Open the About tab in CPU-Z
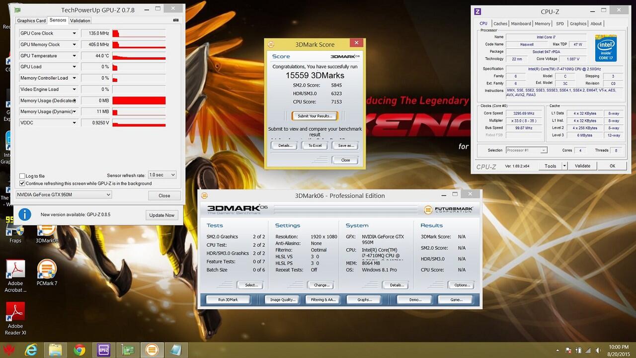This screenshot has width=636, height=358. click(x=596, y=23)
